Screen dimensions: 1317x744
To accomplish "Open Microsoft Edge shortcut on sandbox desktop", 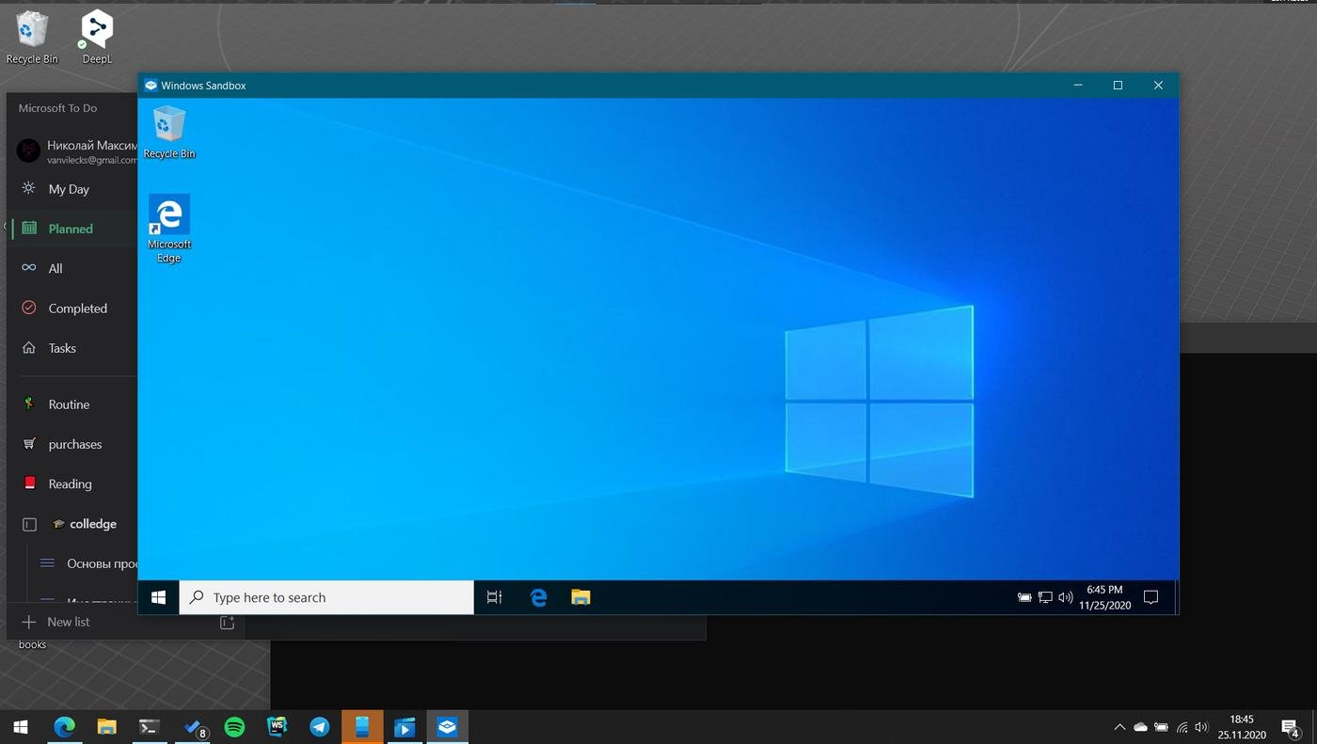I will pyautogui.click(x=169, y=226).
